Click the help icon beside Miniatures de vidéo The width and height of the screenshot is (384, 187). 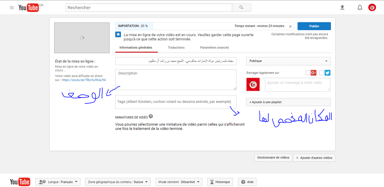(151, 117)
